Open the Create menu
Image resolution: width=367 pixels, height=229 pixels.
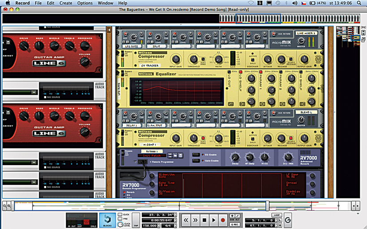tap(66, 3)
